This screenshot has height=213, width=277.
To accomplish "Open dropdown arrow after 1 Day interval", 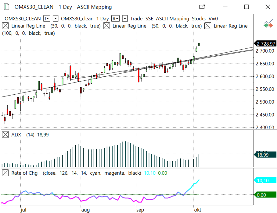I will 125,19.
